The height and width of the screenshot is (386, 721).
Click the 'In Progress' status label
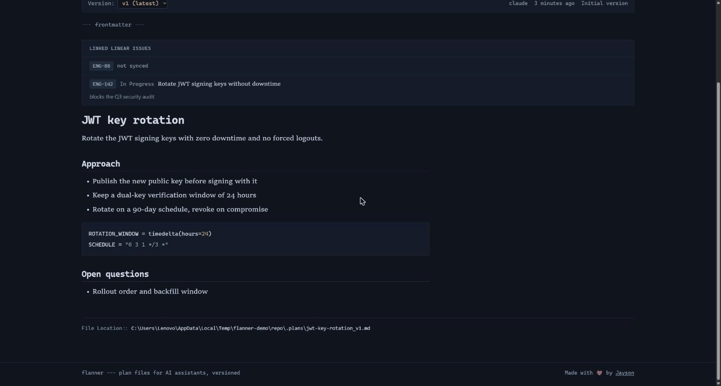(137, 84)
